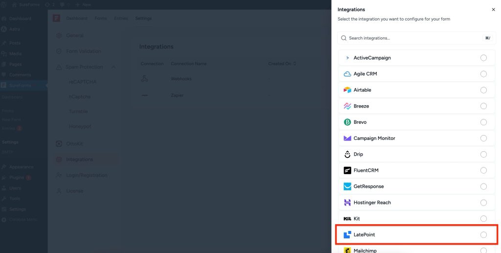
Task: Open the Settings tab in SureForms header
Action: (143, 18)
